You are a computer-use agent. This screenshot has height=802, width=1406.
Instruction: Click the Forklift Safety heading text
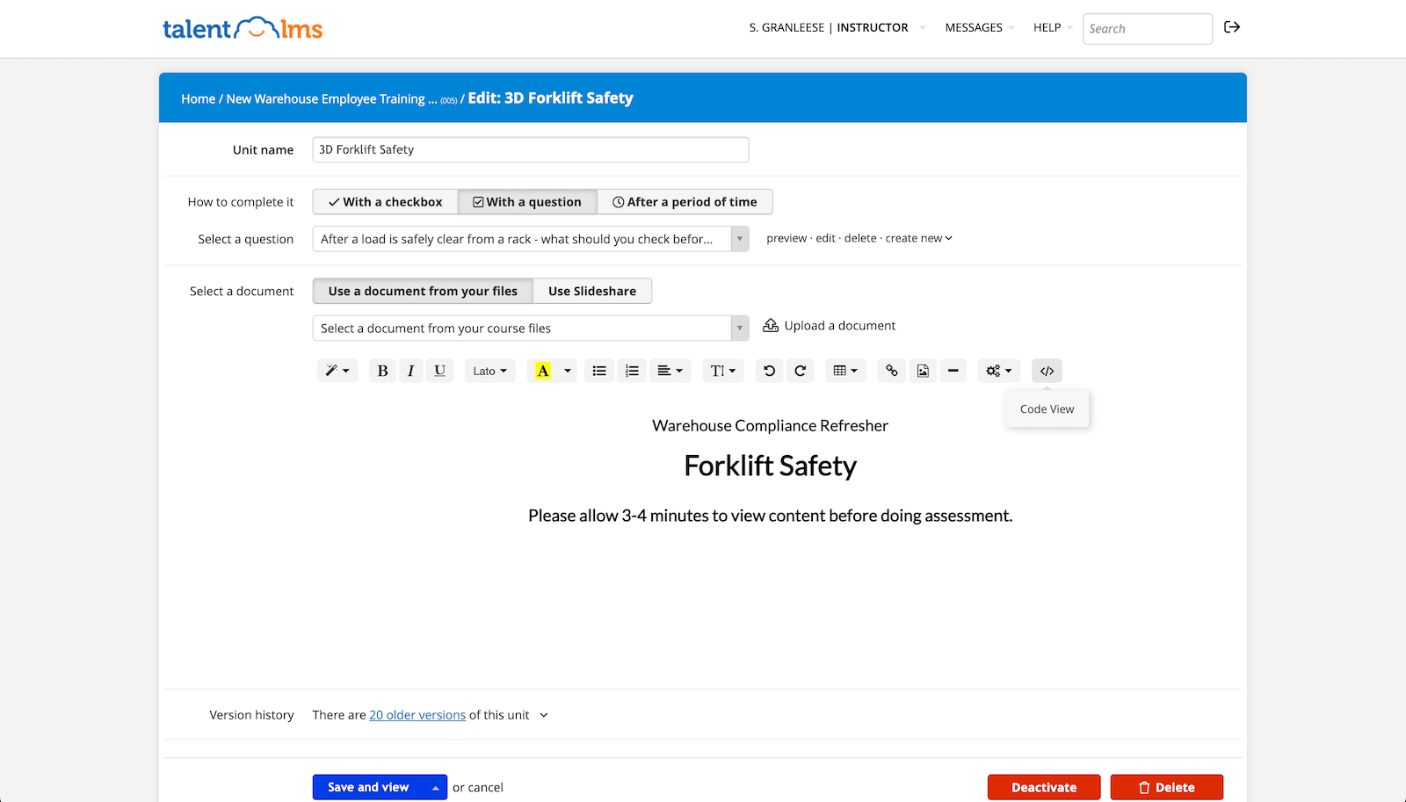(771, 466)
